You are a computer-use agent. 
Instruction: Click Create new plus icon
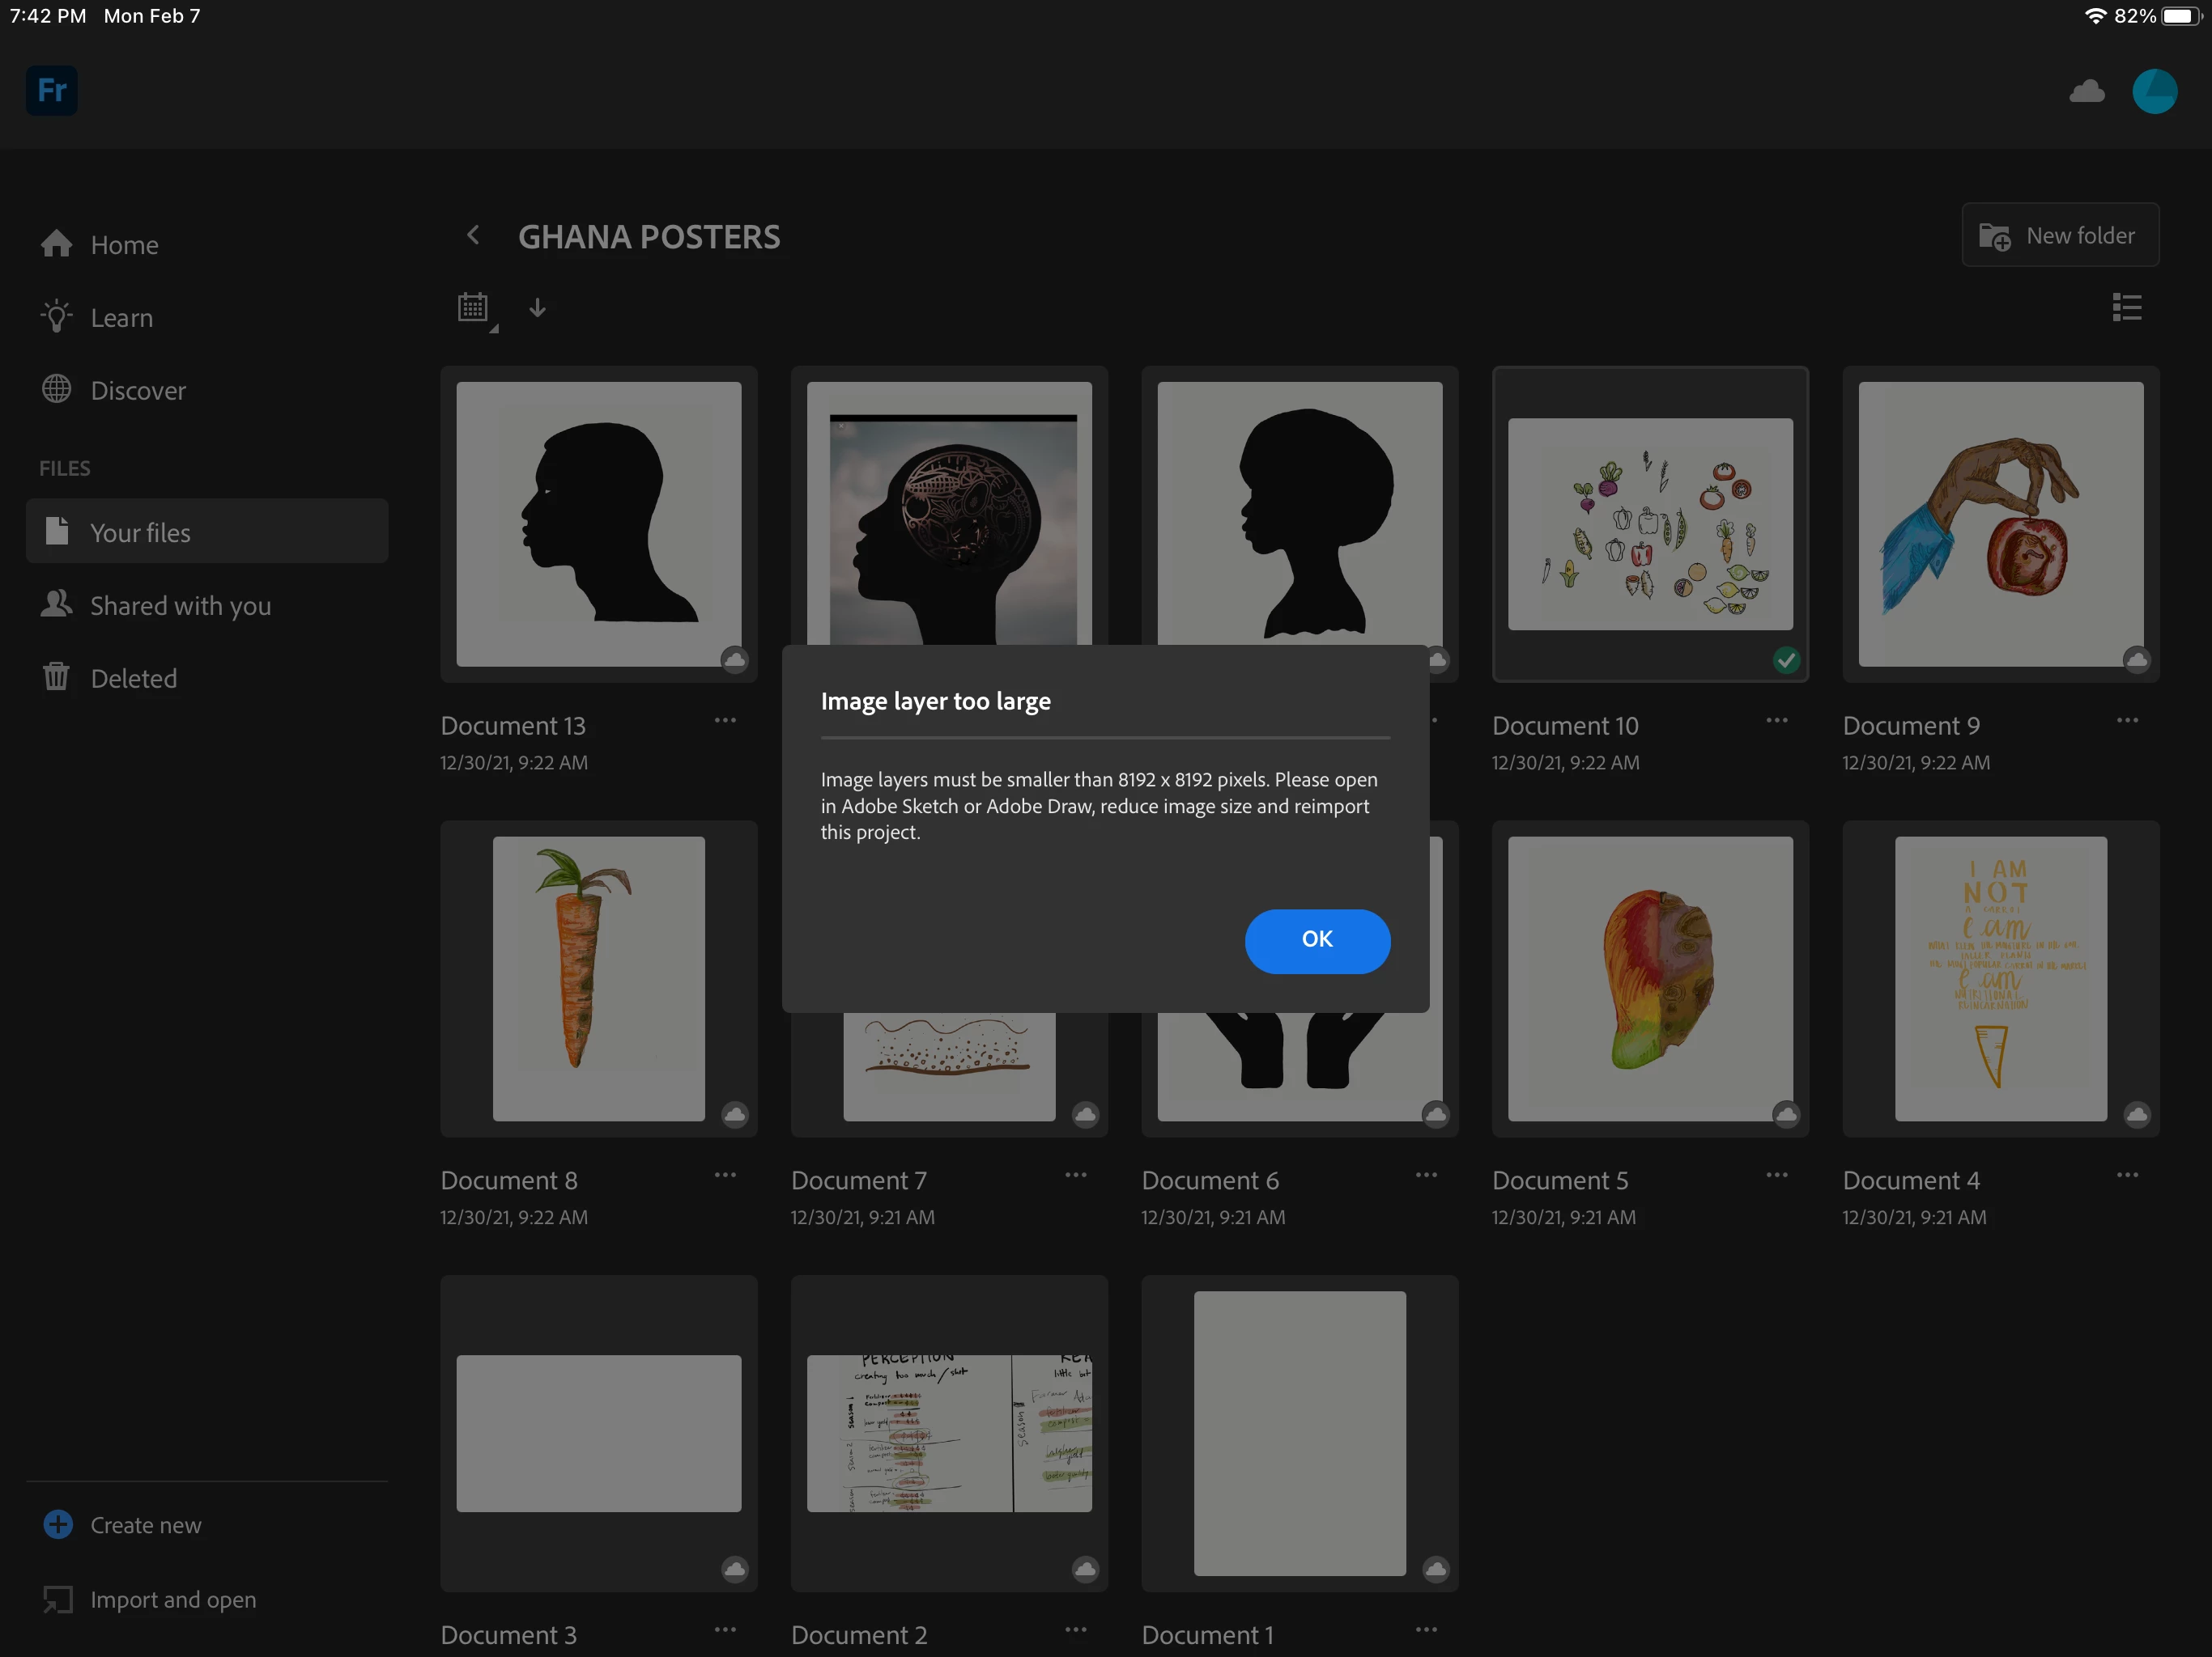(x=58, y=1524)
